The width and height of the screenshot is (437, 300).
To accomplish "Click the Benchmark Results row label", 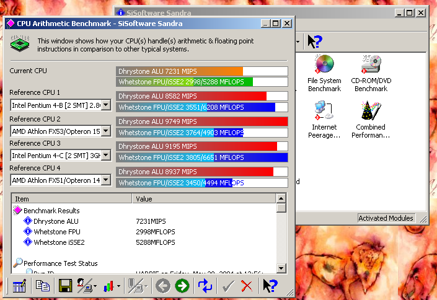I will [x=51, y=211].
